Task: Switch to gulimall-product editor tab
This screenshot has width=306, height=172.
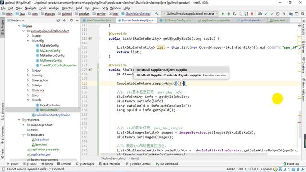Action: [251, 20]
